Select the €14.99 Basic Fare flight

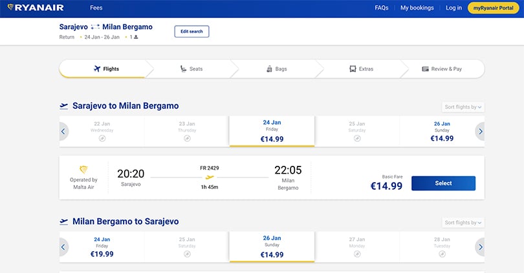click(x=443, y=183)
